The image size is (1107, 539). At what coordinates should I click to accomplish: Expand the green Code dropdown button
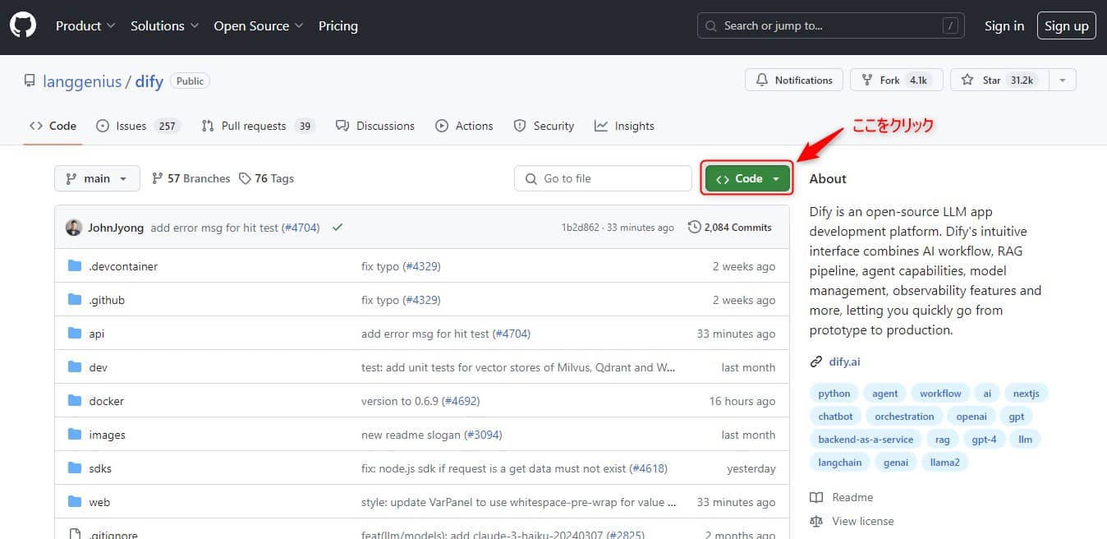pos(747,179)
